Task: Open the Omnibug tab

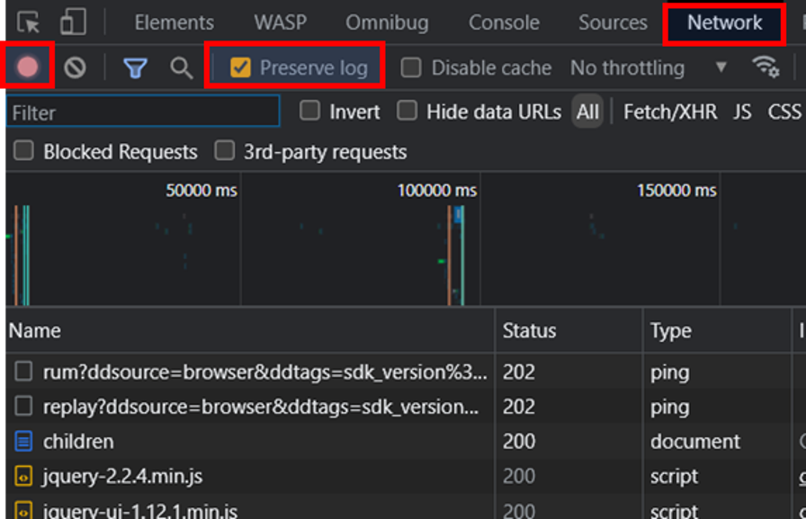Action: tap(387, 22)
